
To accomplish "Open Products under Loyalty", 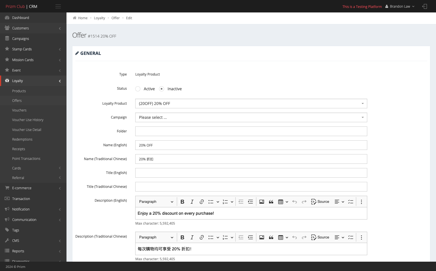I will 19,91.
